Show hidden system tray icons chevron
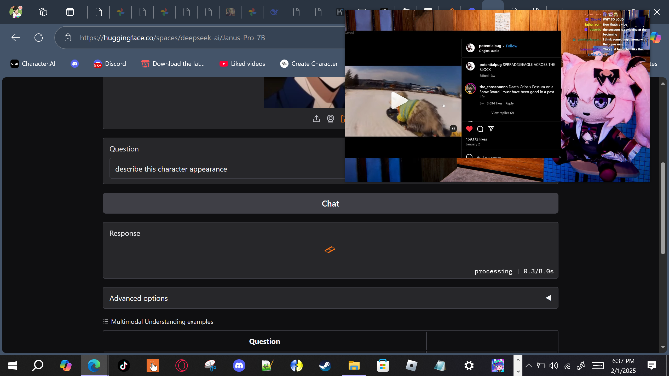The image size is (669, 376). click(x=528, y=365)
